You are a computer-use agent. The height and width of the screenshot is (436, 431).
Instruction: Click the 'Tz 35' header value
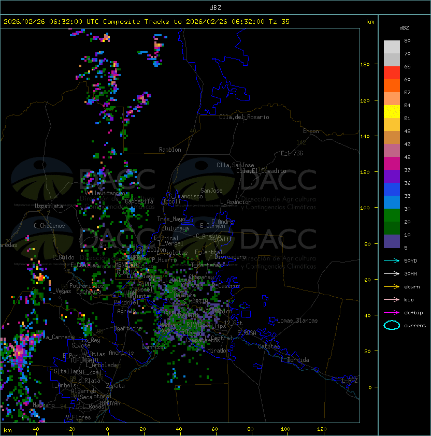pyautogui.click(x=279, y=22)
